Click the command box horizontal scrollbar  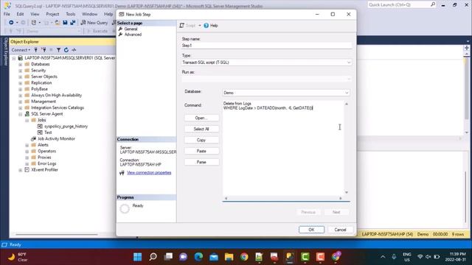(x=283, y=198)
